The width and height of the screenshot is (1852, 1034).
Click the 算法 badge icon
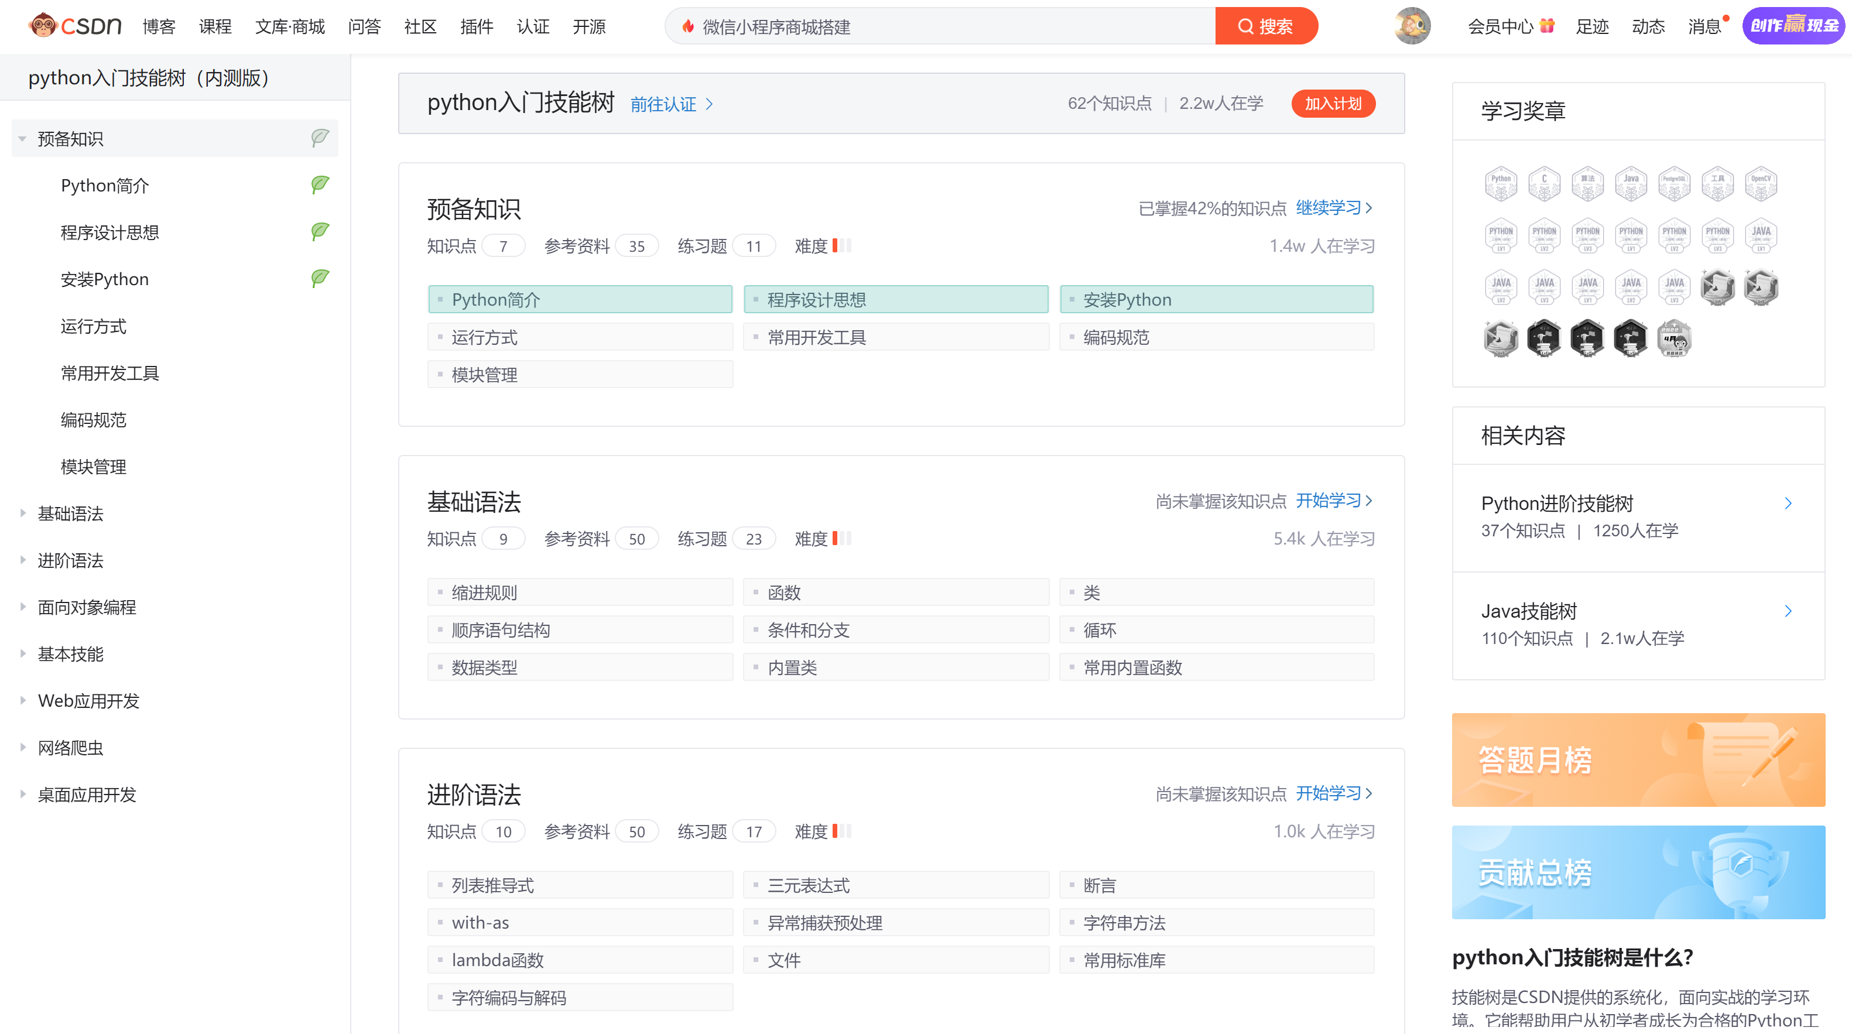click(1587, 184)
